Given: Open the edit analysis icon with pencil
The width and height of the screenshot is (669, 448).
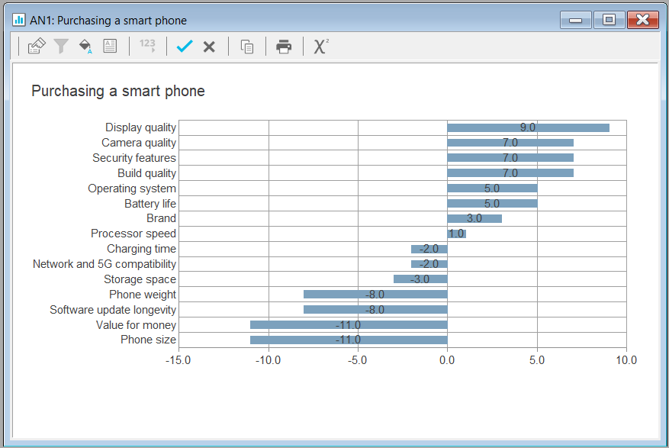Looking at the screenshot, I should 37,46.
